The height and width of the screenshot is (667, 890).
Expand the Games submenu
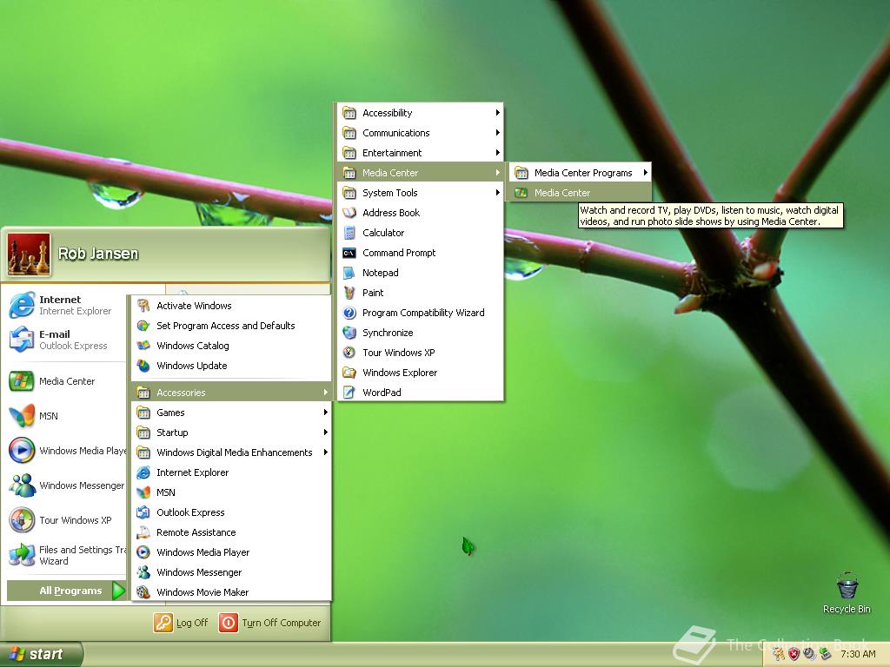[x=231, y=413]
